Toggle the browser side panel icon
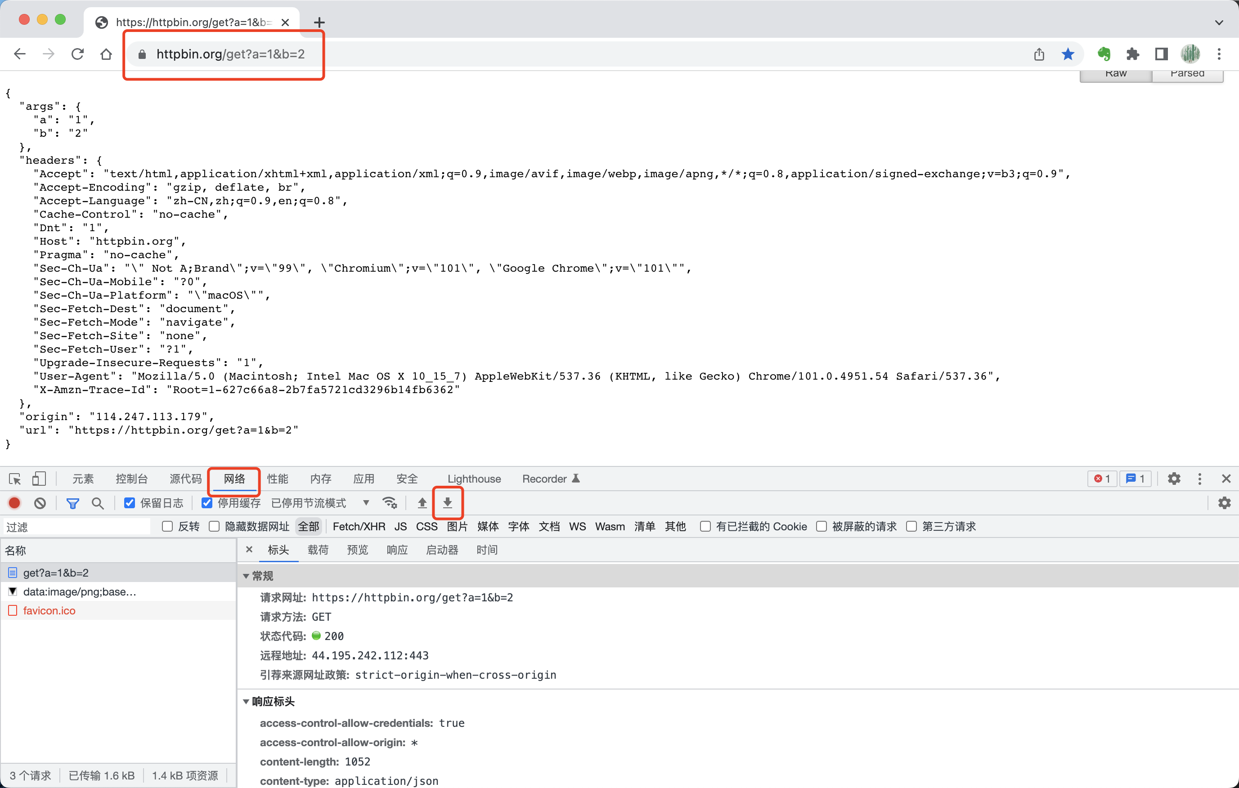This screenshot has height=788, width=1239. [x=1161, y=54]
